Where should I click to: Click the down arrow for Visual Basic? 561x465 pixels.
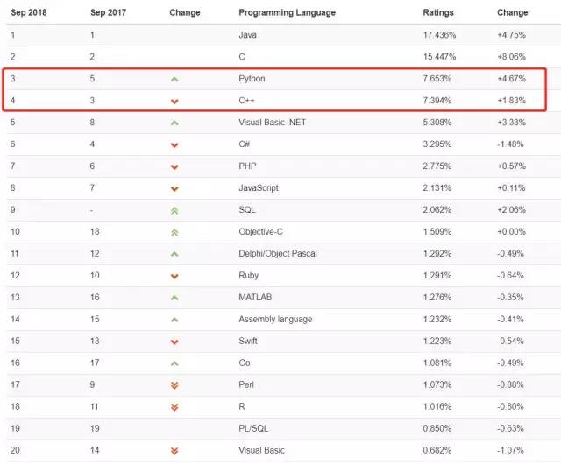[x=174, y=451]
